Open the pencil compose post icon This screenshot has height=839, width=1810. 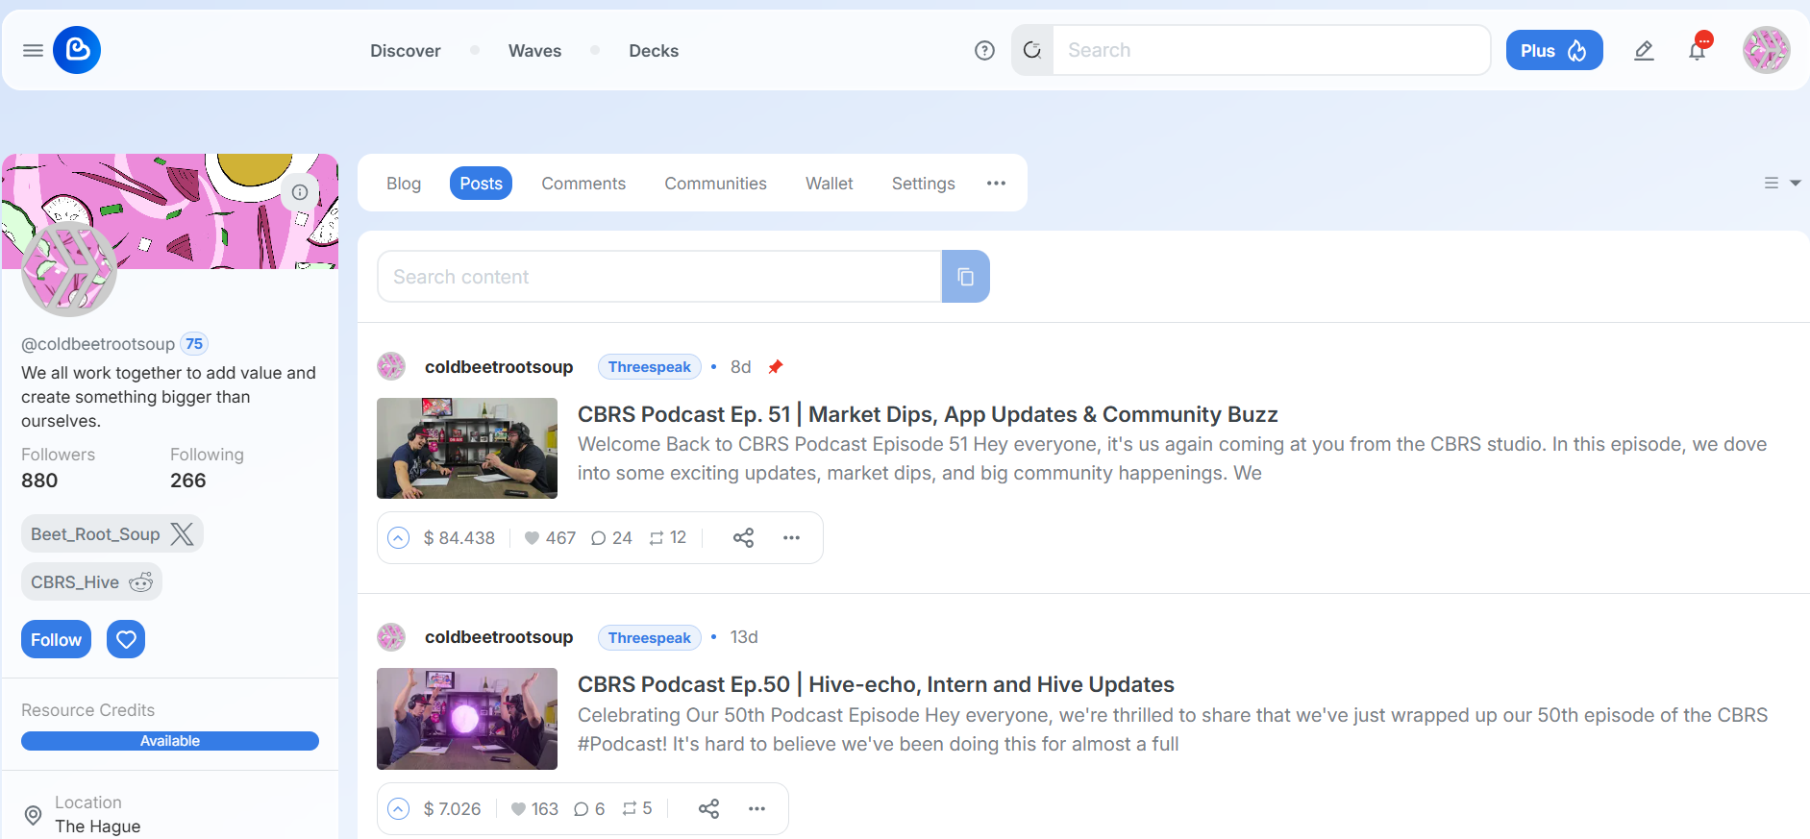1644,50
